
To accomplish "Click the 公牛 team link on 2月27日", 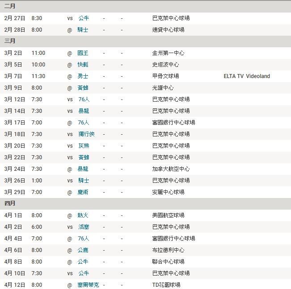I will (x=83, y=18).
